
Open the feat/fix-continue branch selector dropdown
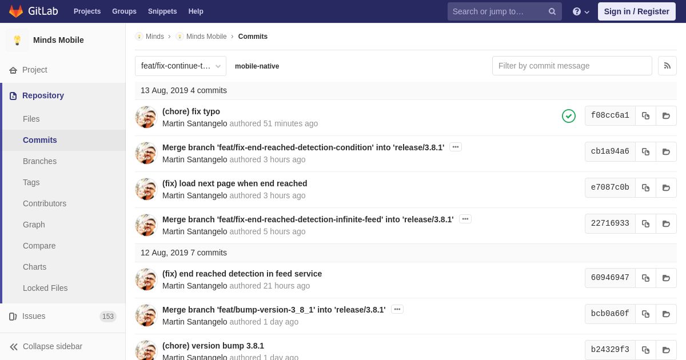click(181, 66)
